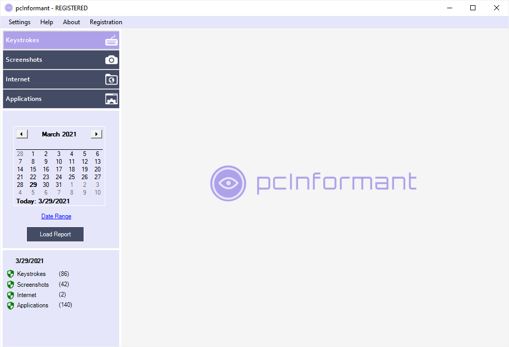Select March 31 in the calendar
The width and height of the screenshot is (509, 347).
click(59, 185)
